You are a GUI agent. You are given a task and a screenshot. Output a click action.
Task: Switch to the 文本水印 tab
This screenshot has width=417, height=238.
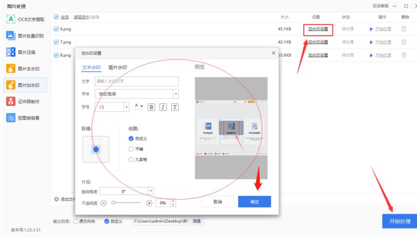pos(91,67)
